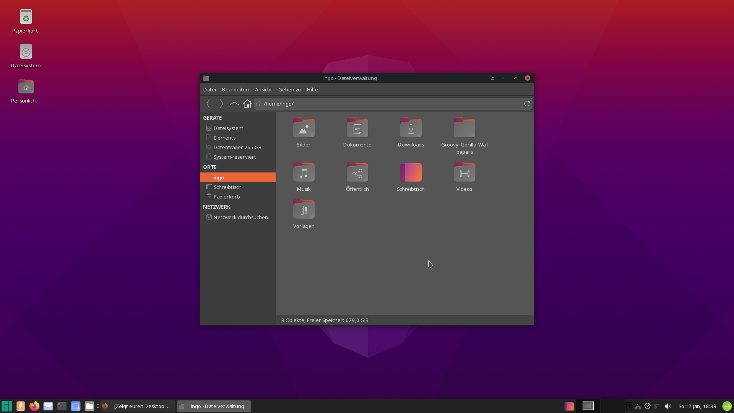Click the back navigation arrow
The height and width of the screenshot is (413, 734).
coord(208,104)
